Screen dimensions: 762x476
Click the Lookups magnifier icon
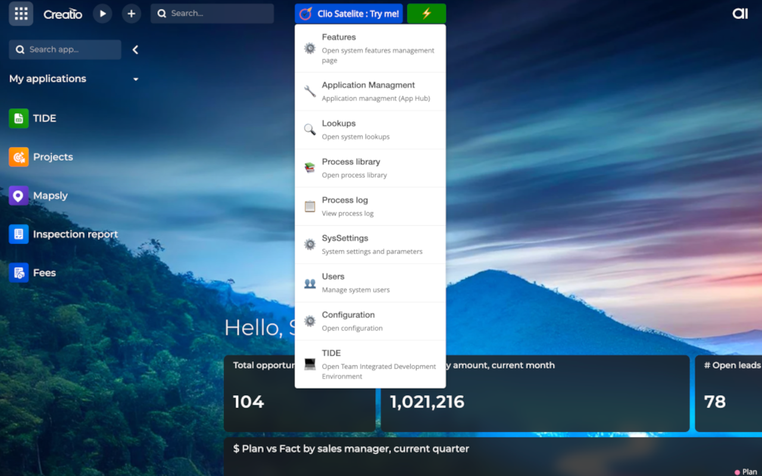310,129
